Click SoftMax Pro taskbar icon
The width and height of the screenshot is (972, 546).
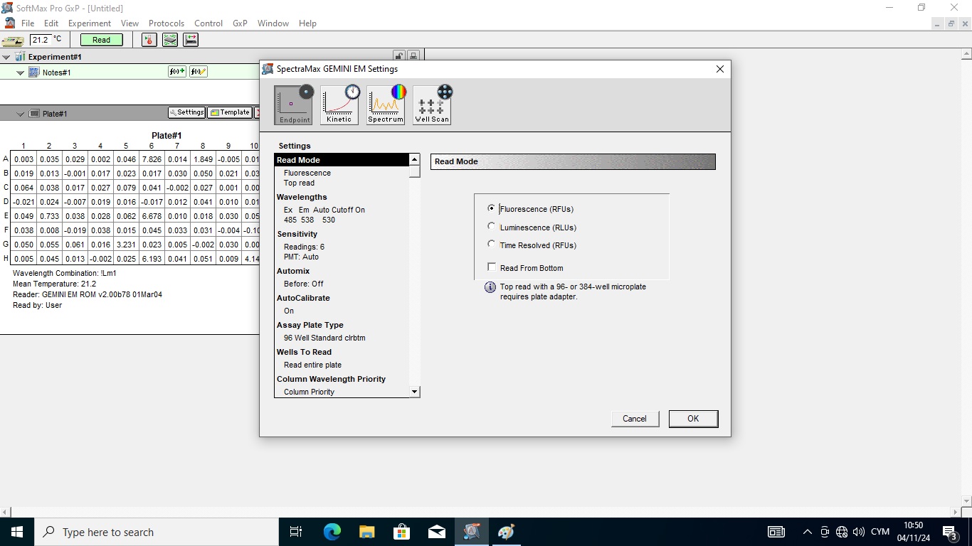471,532
